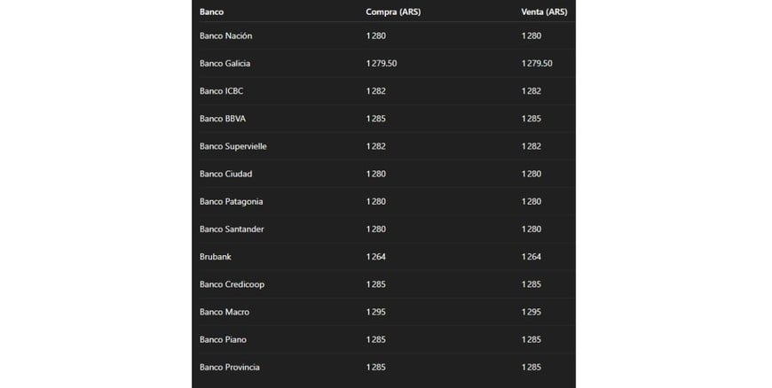The width and height of the screenshot is (772, 388).
Task: Select the Banco Credicoop name cell
Action: pyautogui.click(x=232, y=284)
